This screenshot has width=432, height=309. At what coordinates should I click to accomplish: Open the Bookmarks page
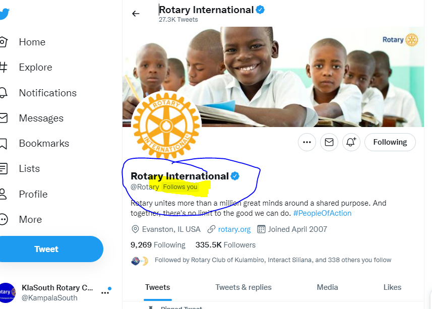tap(34, 144)
